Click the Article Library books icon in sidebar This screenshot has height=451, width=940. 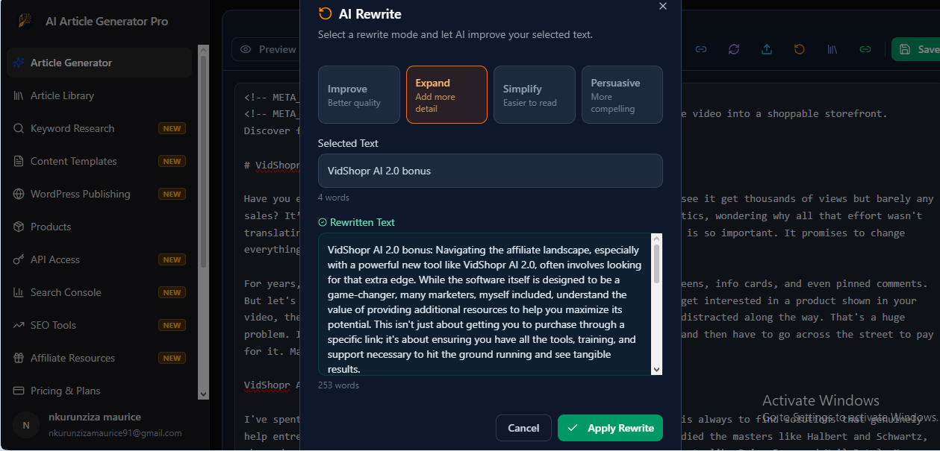coord(19,95)
